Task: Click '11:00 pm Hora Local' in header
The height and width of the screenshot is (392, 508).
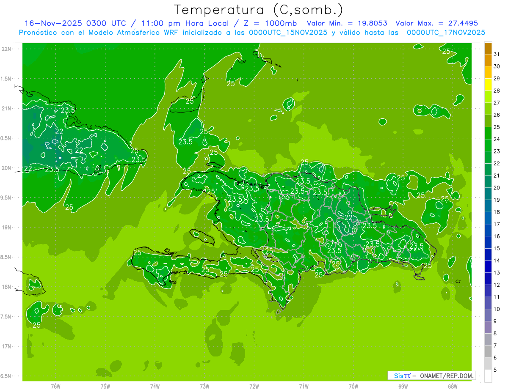Action: click(185, 23)
